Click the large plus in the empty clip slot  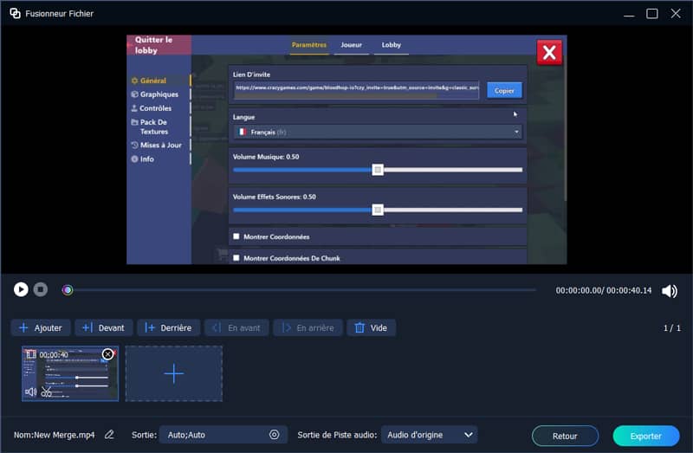[x=174, y=373]
